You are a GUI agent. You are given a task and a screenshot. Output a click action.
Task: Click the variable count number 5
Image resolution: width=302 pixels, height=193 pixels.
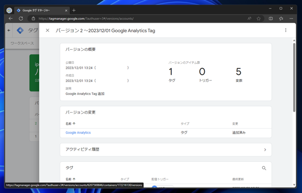coord(239,72)
